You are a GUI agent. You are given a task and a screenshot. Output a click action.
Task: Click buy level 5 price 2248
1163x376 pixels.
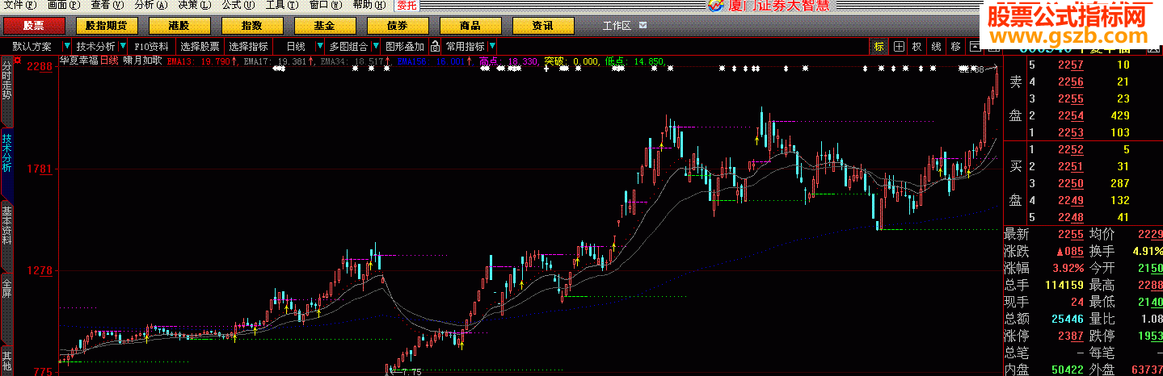pos(1070,217)
